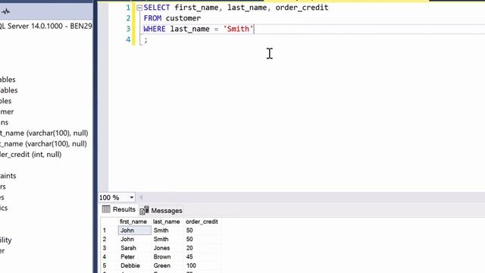Select result row number 1
The image size is (485, 273).
coord(105,231)
